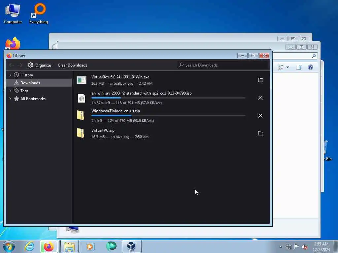Viewport: 338px width, 253px height.
Task: Select Downloads in the sidebar
Action: pyautogui.click(x=39, y=83)
